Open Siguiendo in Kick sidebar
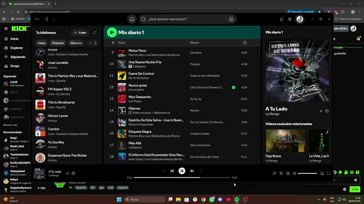Screen dimensions: 364x204 click(18, 57)
